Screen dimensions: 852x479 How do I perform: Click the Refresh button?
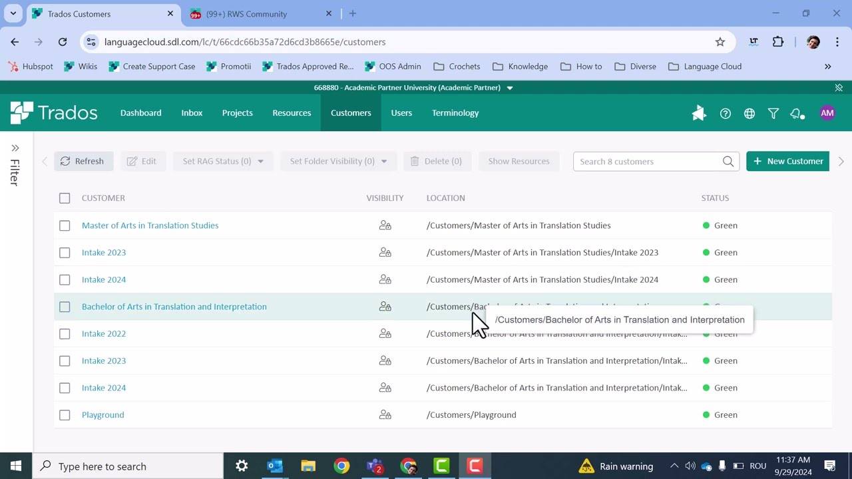pos(83,161)
